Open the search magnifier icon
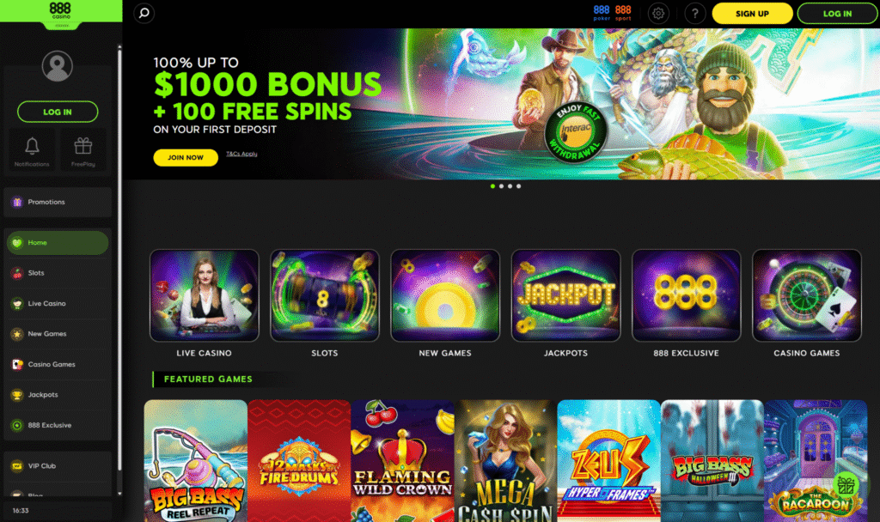This screenshot has width=880, height=522. (x=144, y=13)
